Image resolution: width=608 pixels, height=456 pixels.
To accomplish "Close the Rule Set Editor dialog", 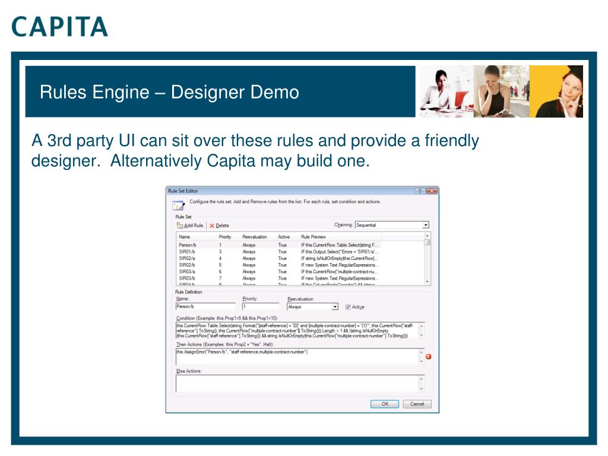I will pyautogui.click(x=432, y=191).
